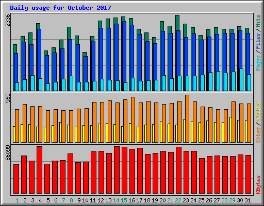Click the yellow "Visits" legend label

(x=258, y=112)
